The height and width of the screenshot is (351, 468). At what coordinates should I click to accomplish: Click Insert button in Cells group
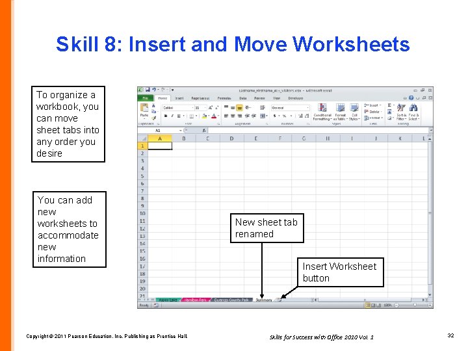(372, 105)
